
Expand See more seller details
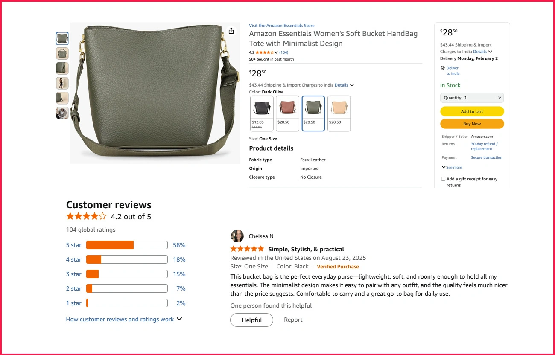(452, 168)
